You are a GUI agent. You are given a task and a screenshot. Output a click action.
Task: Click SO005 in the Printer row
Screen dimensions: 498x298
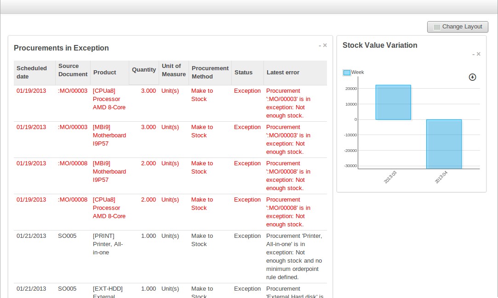67,236
